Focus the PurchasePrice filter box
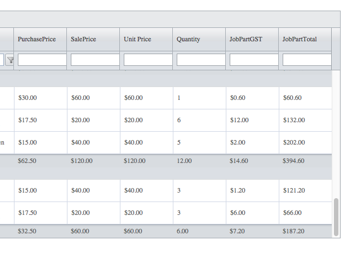The width and height of the screenshot is (349, 259). (x=42, y=60)
